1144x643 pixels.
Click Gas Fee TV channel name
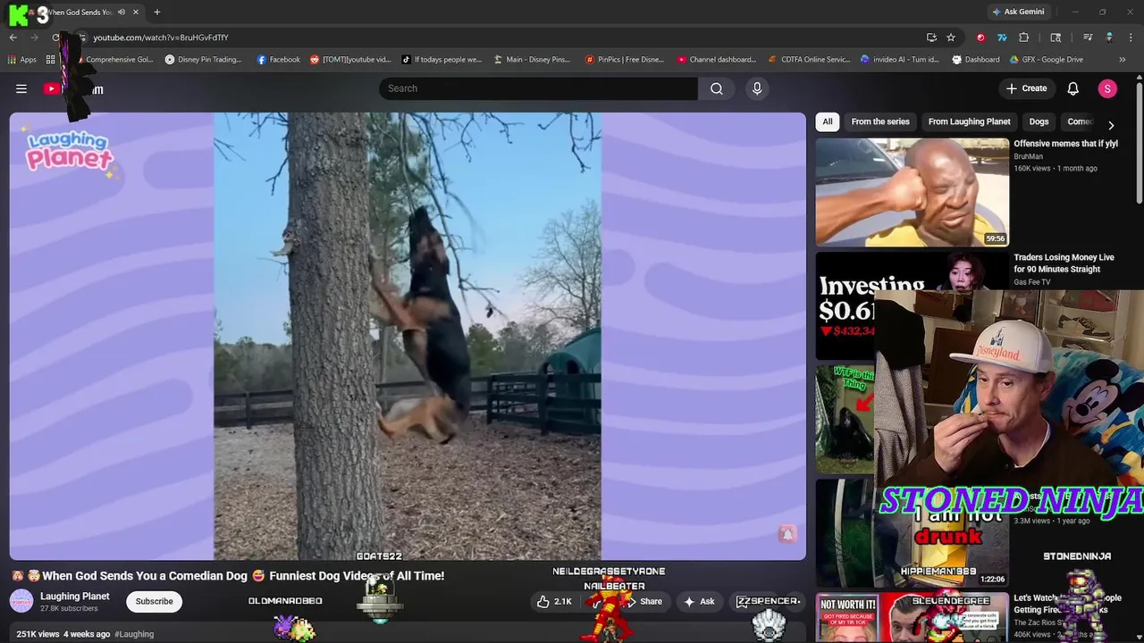tap(1031, 282)
